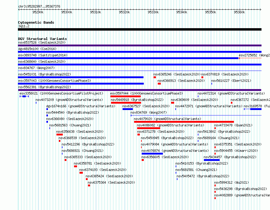Image resolution: width=270 pixels, height=210 pixels.
Task: Click the blue square under nsv5444540
Action: tap(47, 115)
